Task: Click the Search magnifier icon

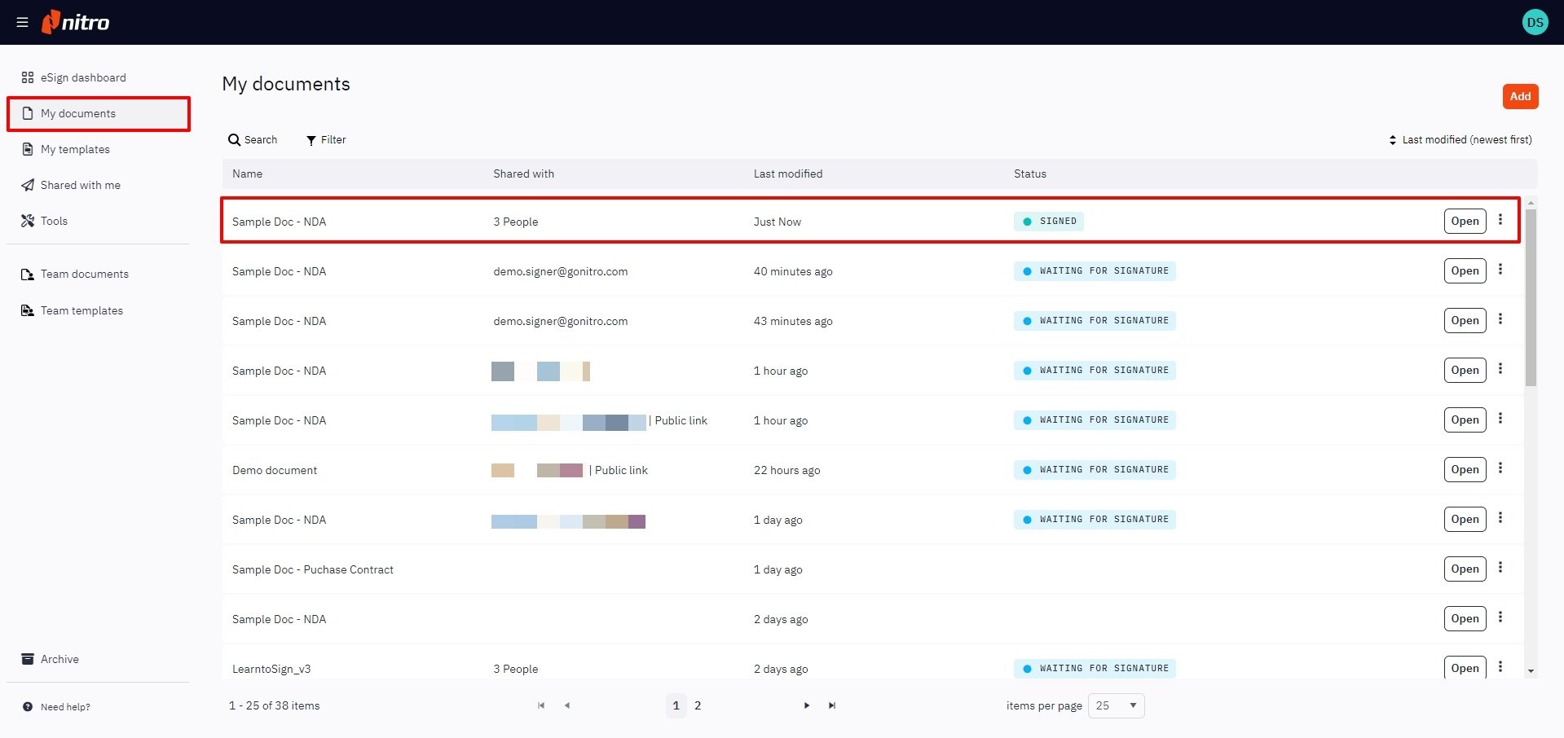Action: pos(234,140)
